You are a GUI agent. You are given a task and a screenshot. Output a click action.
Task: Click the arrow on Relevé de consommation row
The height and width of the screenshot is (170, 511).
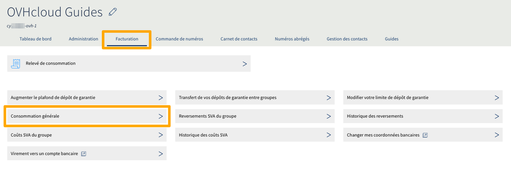pos(245,64)
